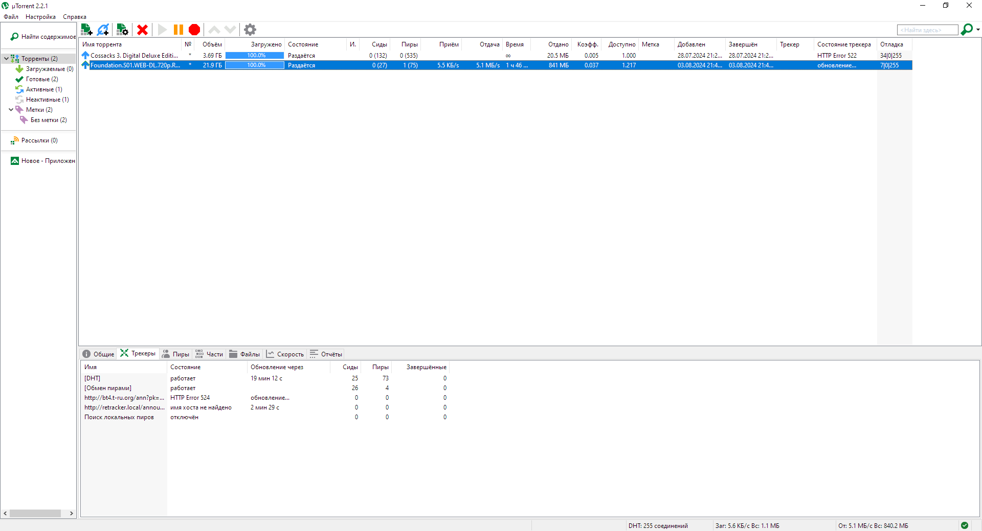
Task: Sort trackers by 'Обновление через' header
Action: point(288,367)
